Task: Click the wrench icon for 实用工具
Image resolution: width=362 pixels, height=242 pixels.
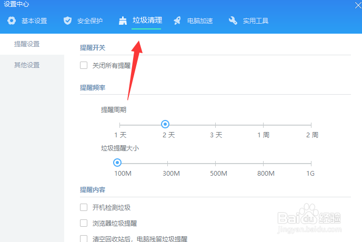Action: [233, 21]
